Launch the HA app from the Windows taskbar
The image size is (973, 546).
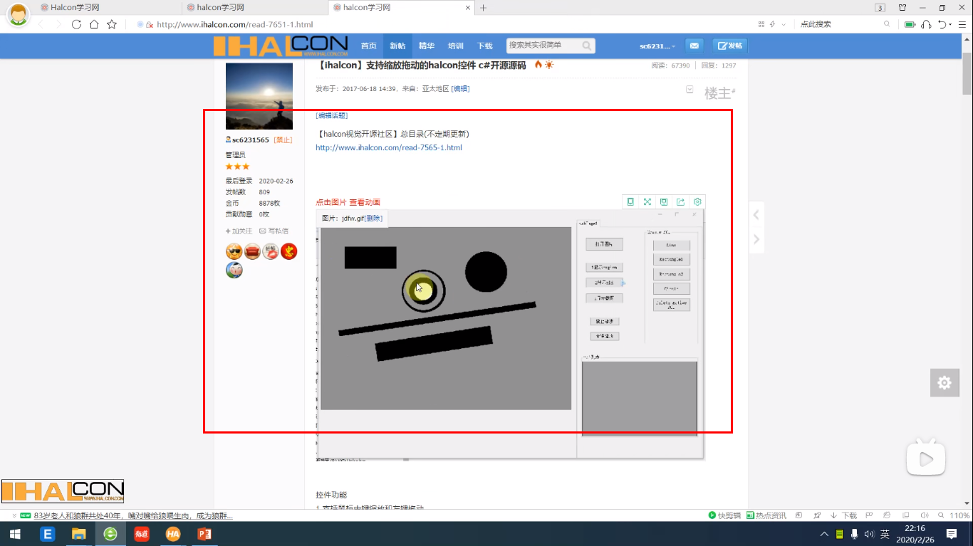(172, 533)
